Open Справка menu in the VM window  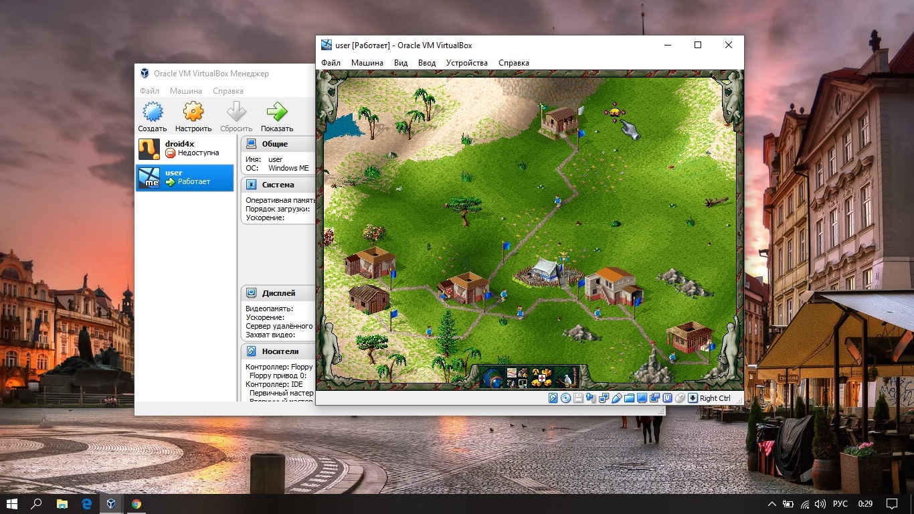point(514,63)
